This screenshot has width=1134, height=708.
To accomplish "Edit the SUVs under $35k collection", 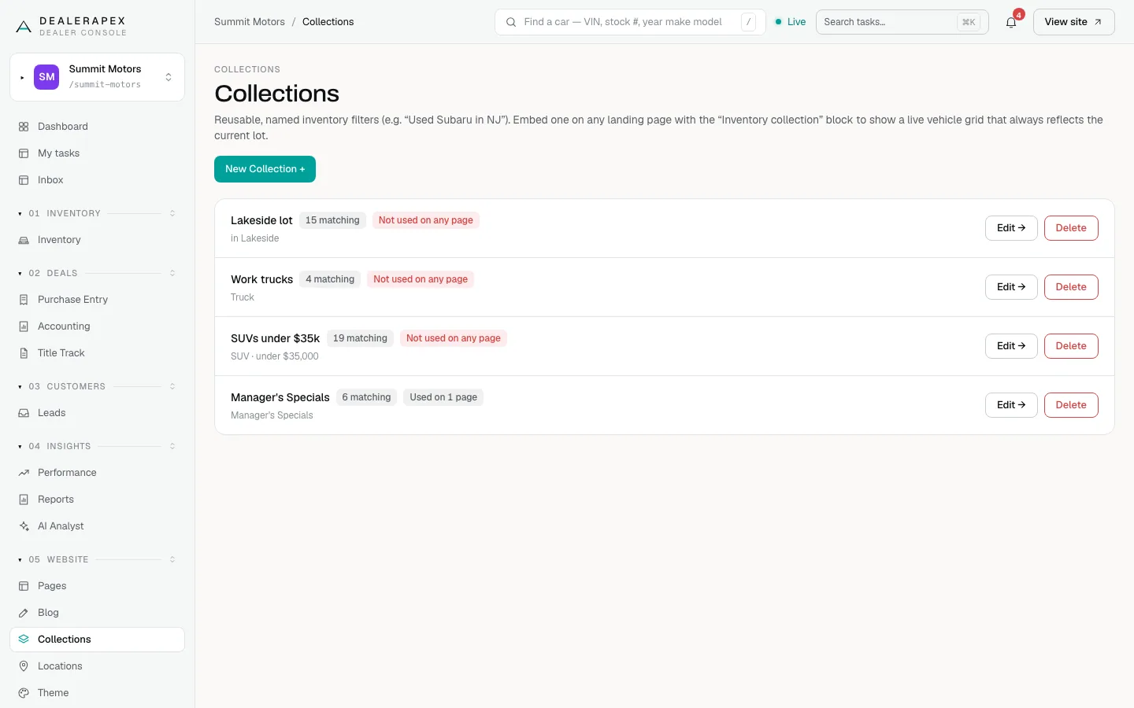I will [x=1011, y=346].
